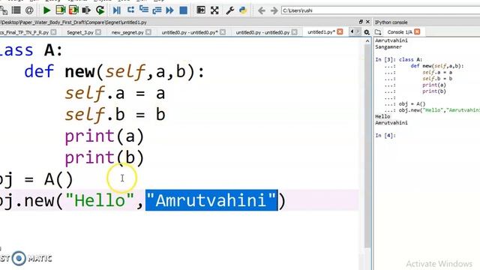Click the highlighted "Amrutvahini" string in editor
The image size is (480, 270).
click(x=211, y=200)
